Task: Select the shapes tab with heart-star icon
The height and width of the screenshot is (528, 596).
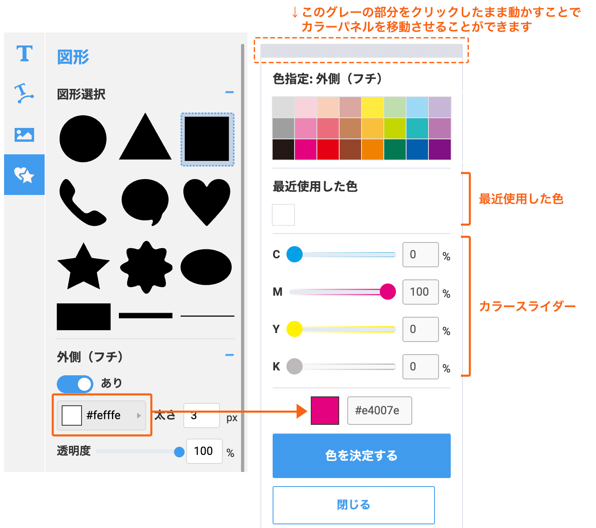Action: click(24, 175)
